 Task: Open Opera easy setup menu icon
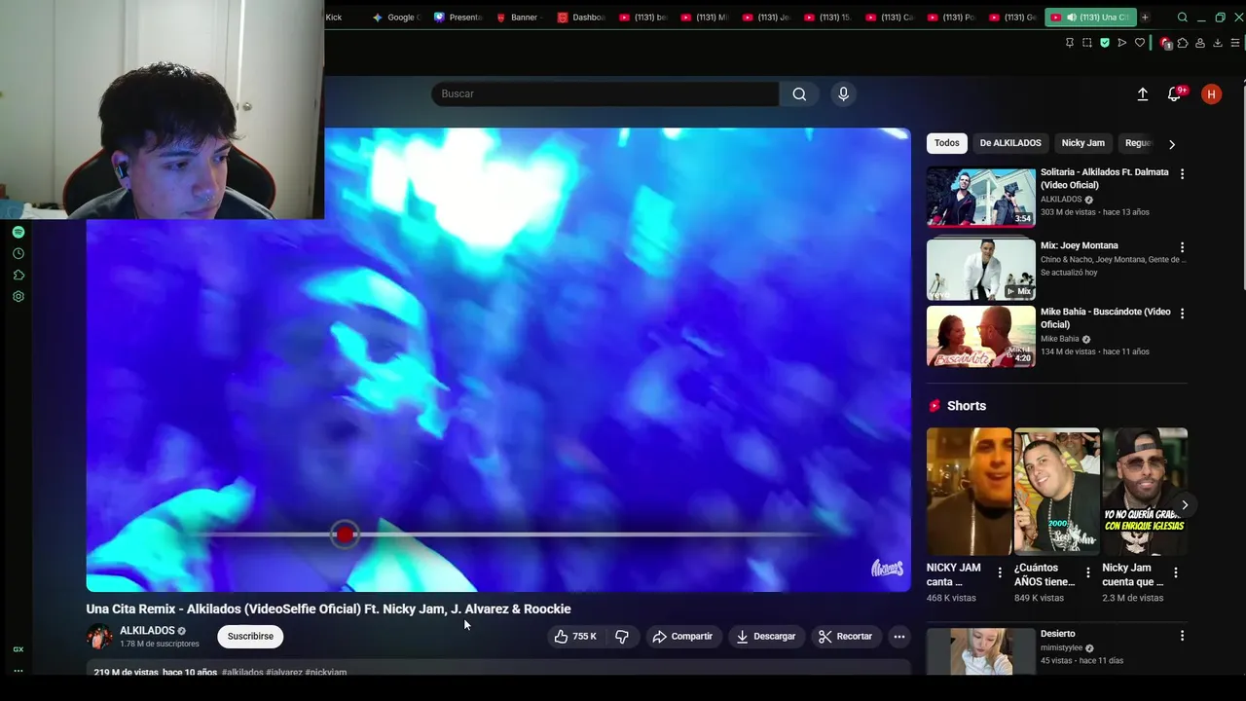pyautogui.click(x=1235, y=43)
